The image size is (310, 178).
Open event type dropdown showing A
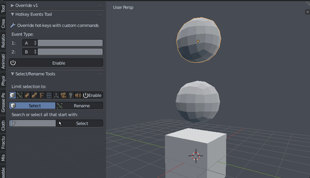(30, 43)
